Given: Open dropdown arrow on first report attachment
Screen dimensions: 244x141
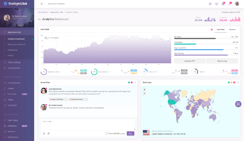Looking at the screenshot, I should point(67,99).
